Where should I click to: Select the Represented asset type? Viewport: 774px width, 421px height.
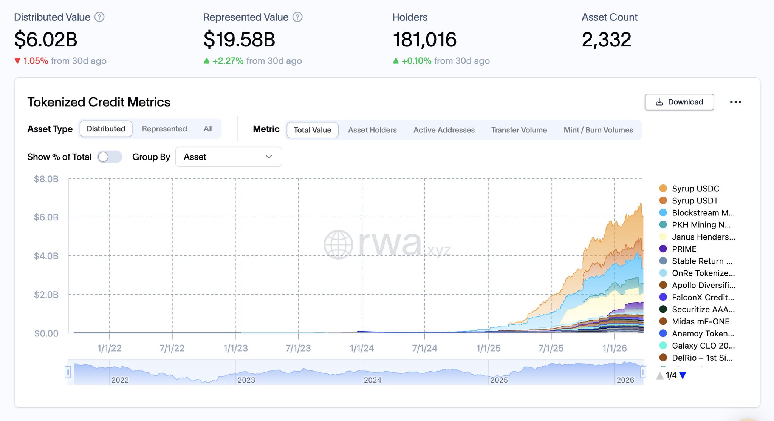click(164, 129)
